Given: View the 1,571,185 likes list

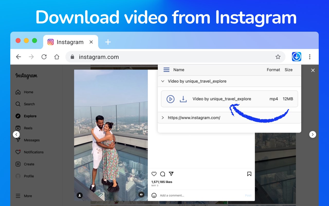Looking at the screenshot, I should pos(162,182).
